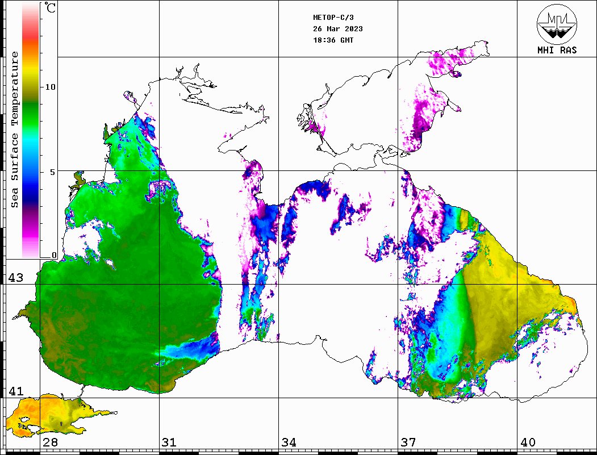Click longitude label 31
The image size is (597, 455).
pos(169,443)
